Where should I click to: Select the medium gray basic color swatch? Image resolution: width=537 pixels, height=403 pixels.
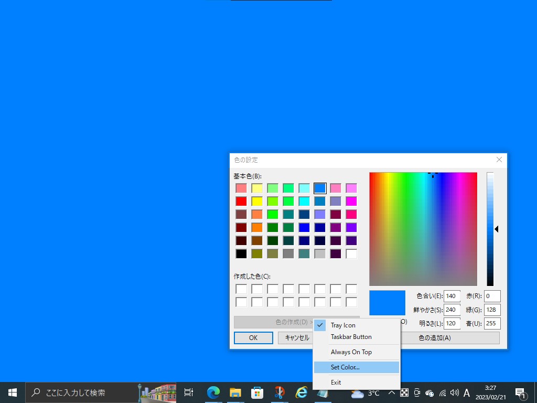click(x=288, y=254)
